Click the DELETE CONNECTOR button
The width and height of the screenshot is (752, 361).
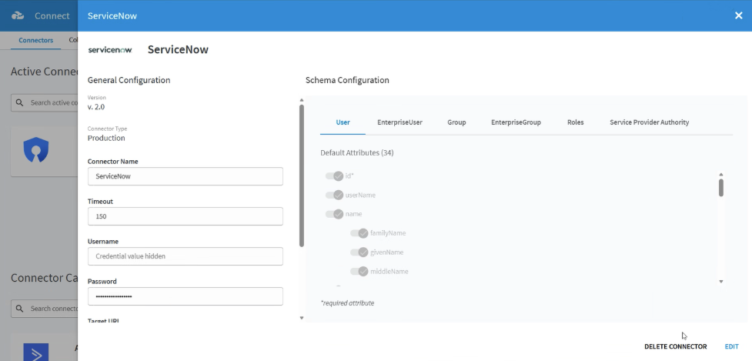(x=675, y=346)
